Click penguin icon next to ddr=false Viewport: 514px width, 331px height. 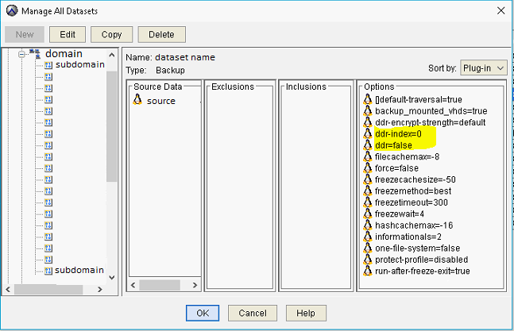coord(368,145)
